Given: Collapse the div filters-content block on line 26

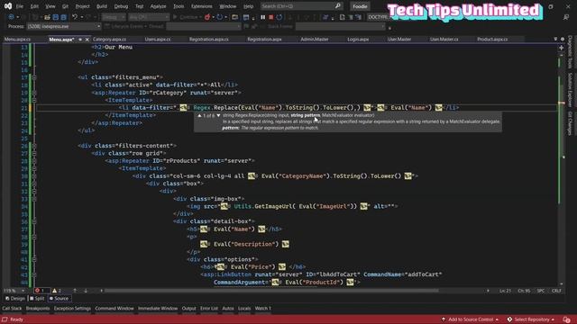Looking at the screenshot, I should coord(34,146).
